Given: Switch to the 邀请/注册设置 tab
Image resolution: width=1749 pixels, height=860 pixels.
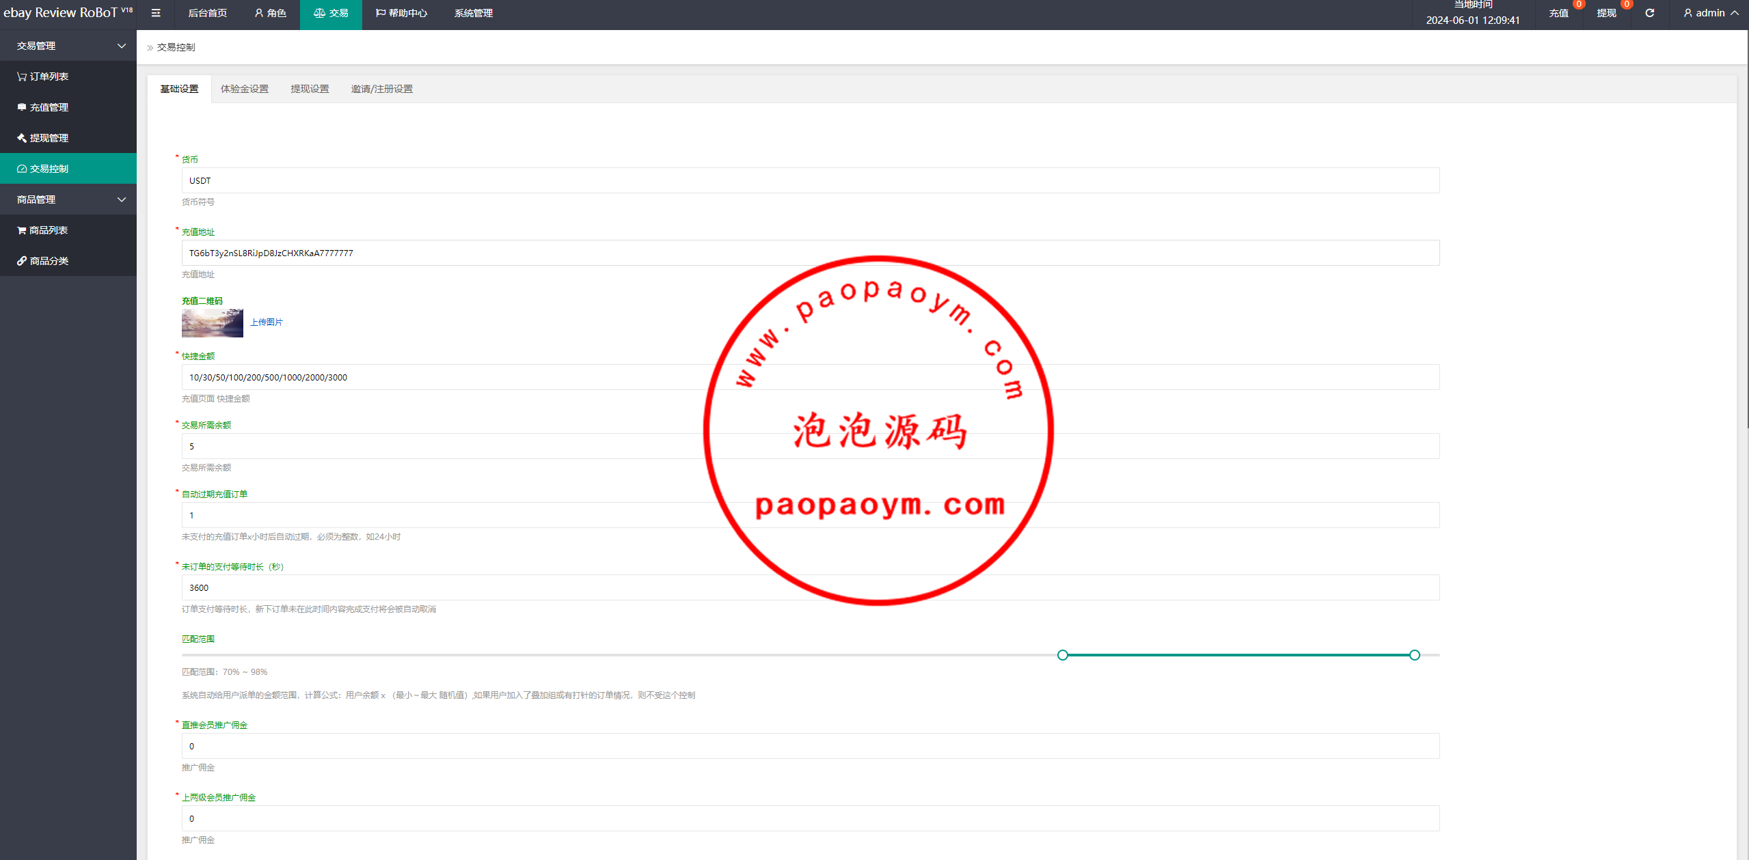Looking at the screenshot, I should pyautogui.click(x=382, y=89).
